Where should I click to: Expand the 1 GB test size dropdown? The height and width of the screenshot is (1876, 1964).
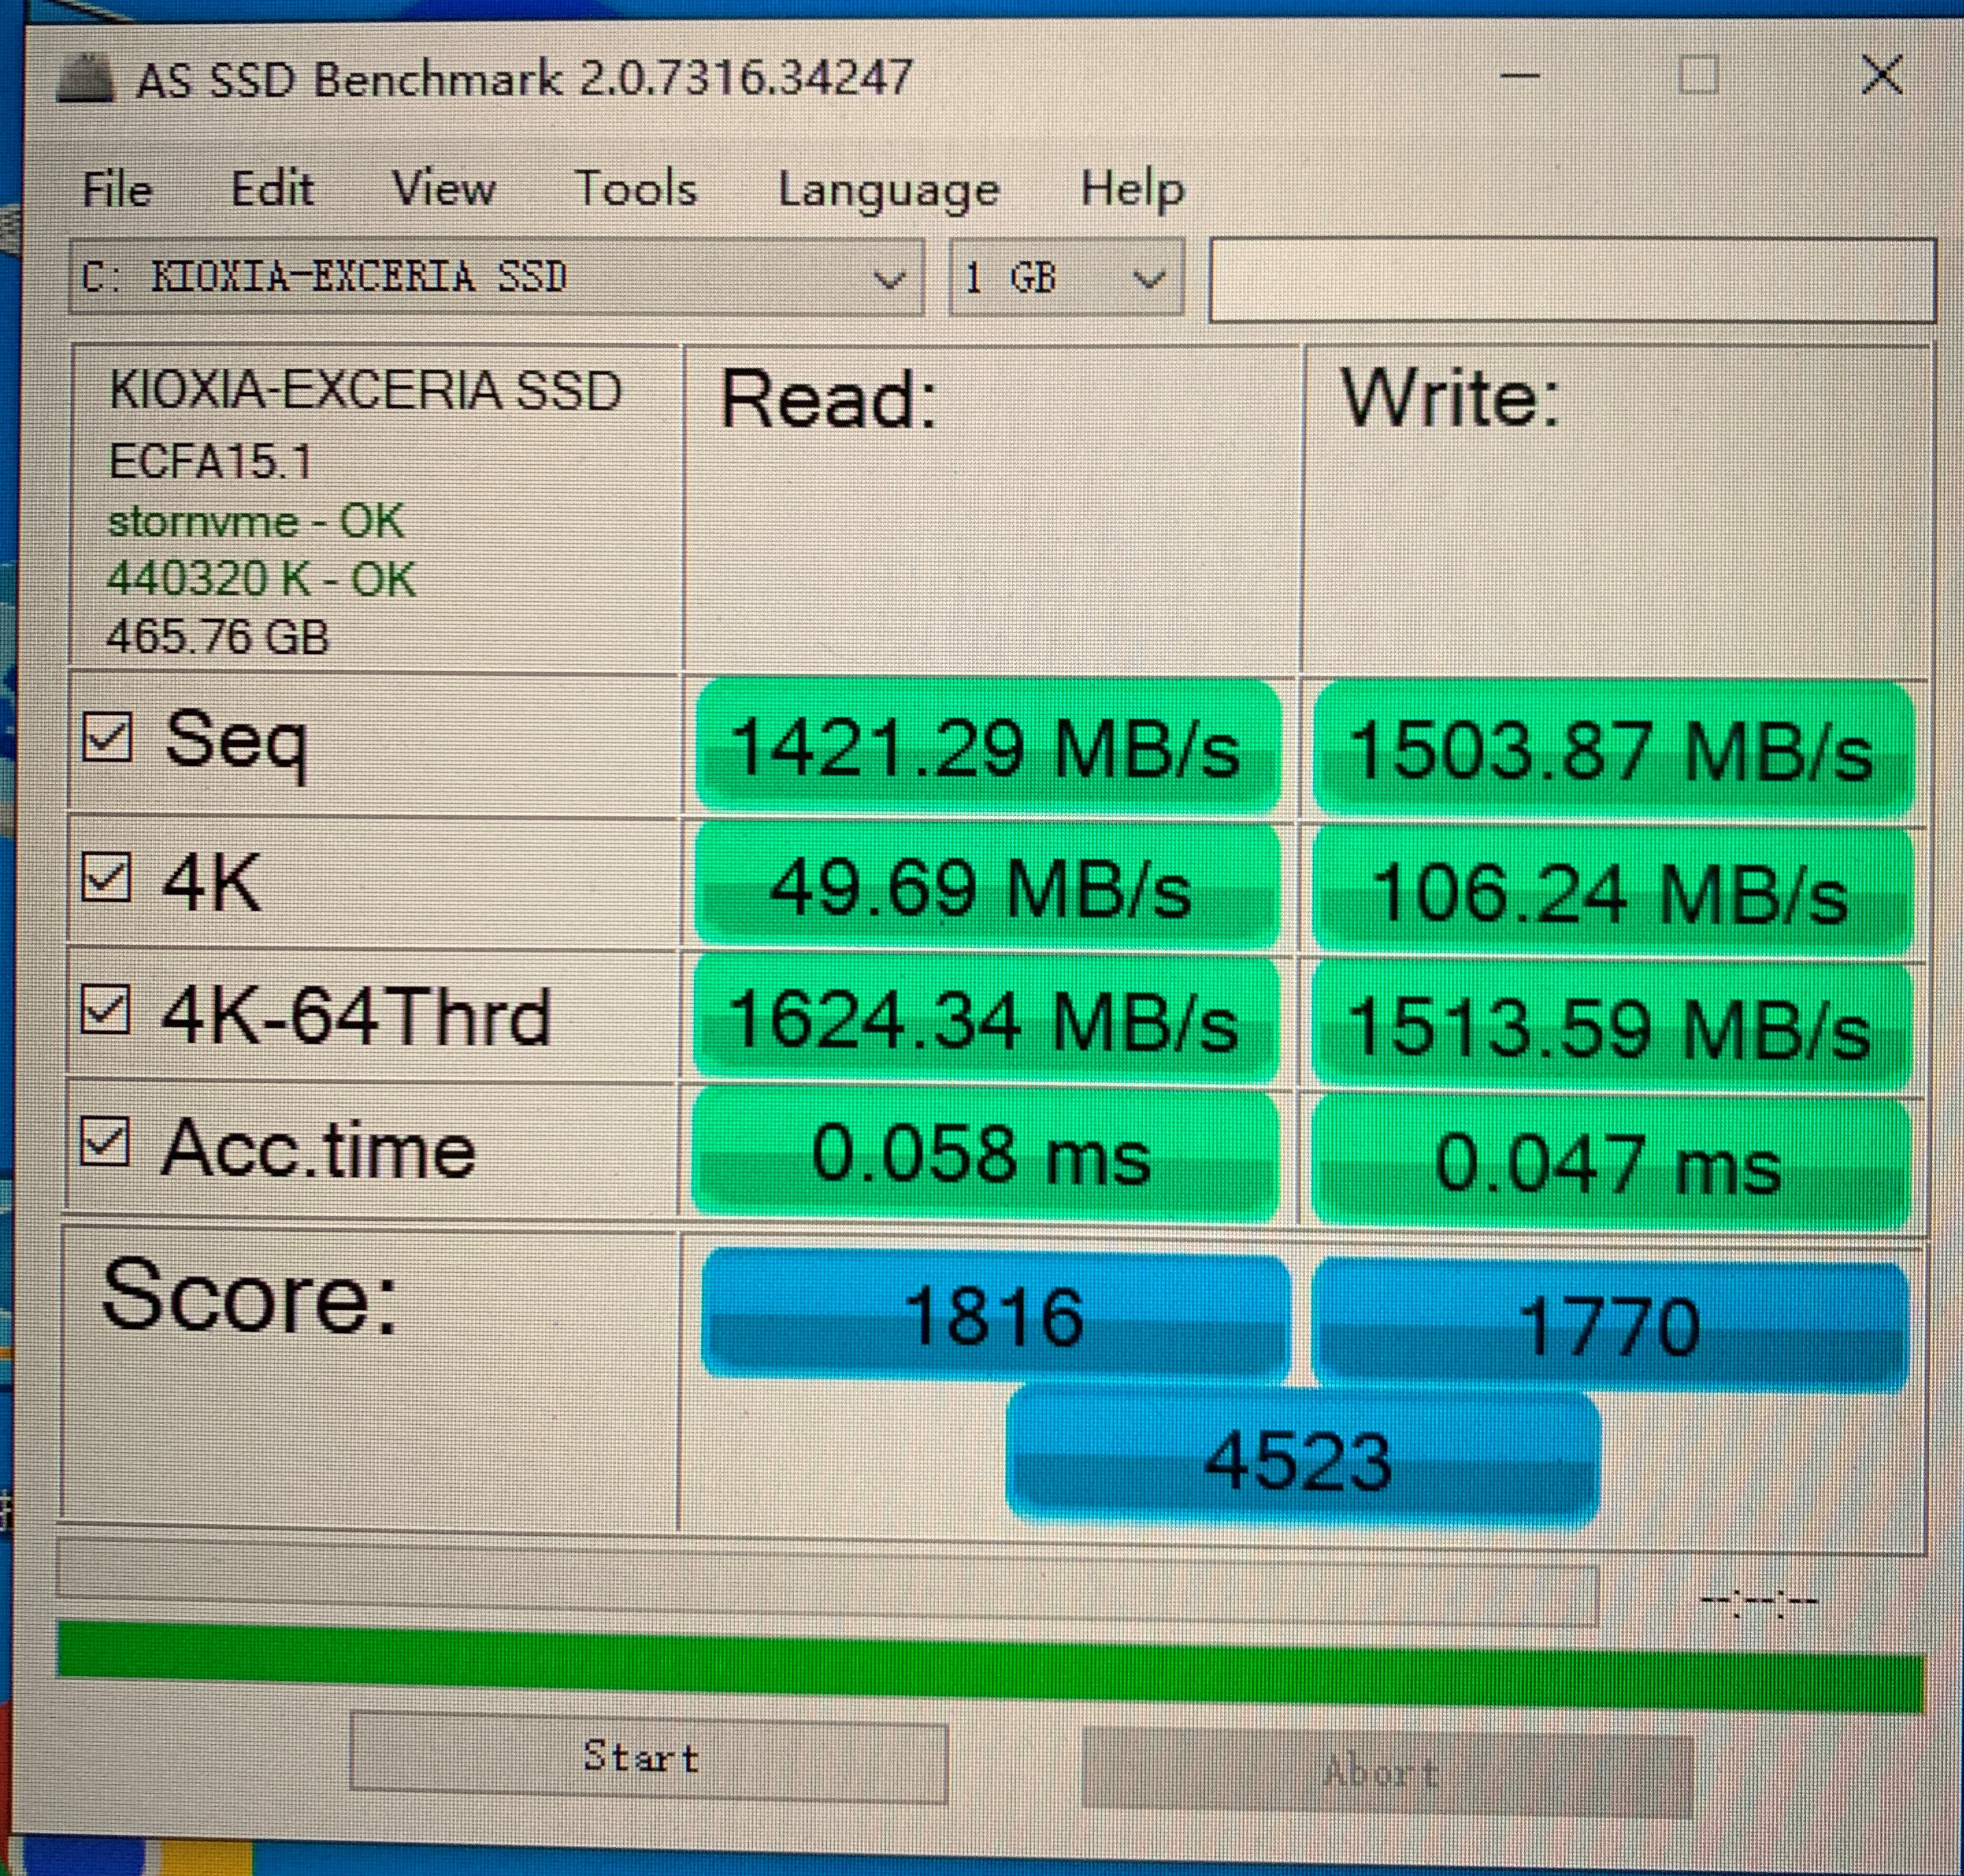[1066, 278]
